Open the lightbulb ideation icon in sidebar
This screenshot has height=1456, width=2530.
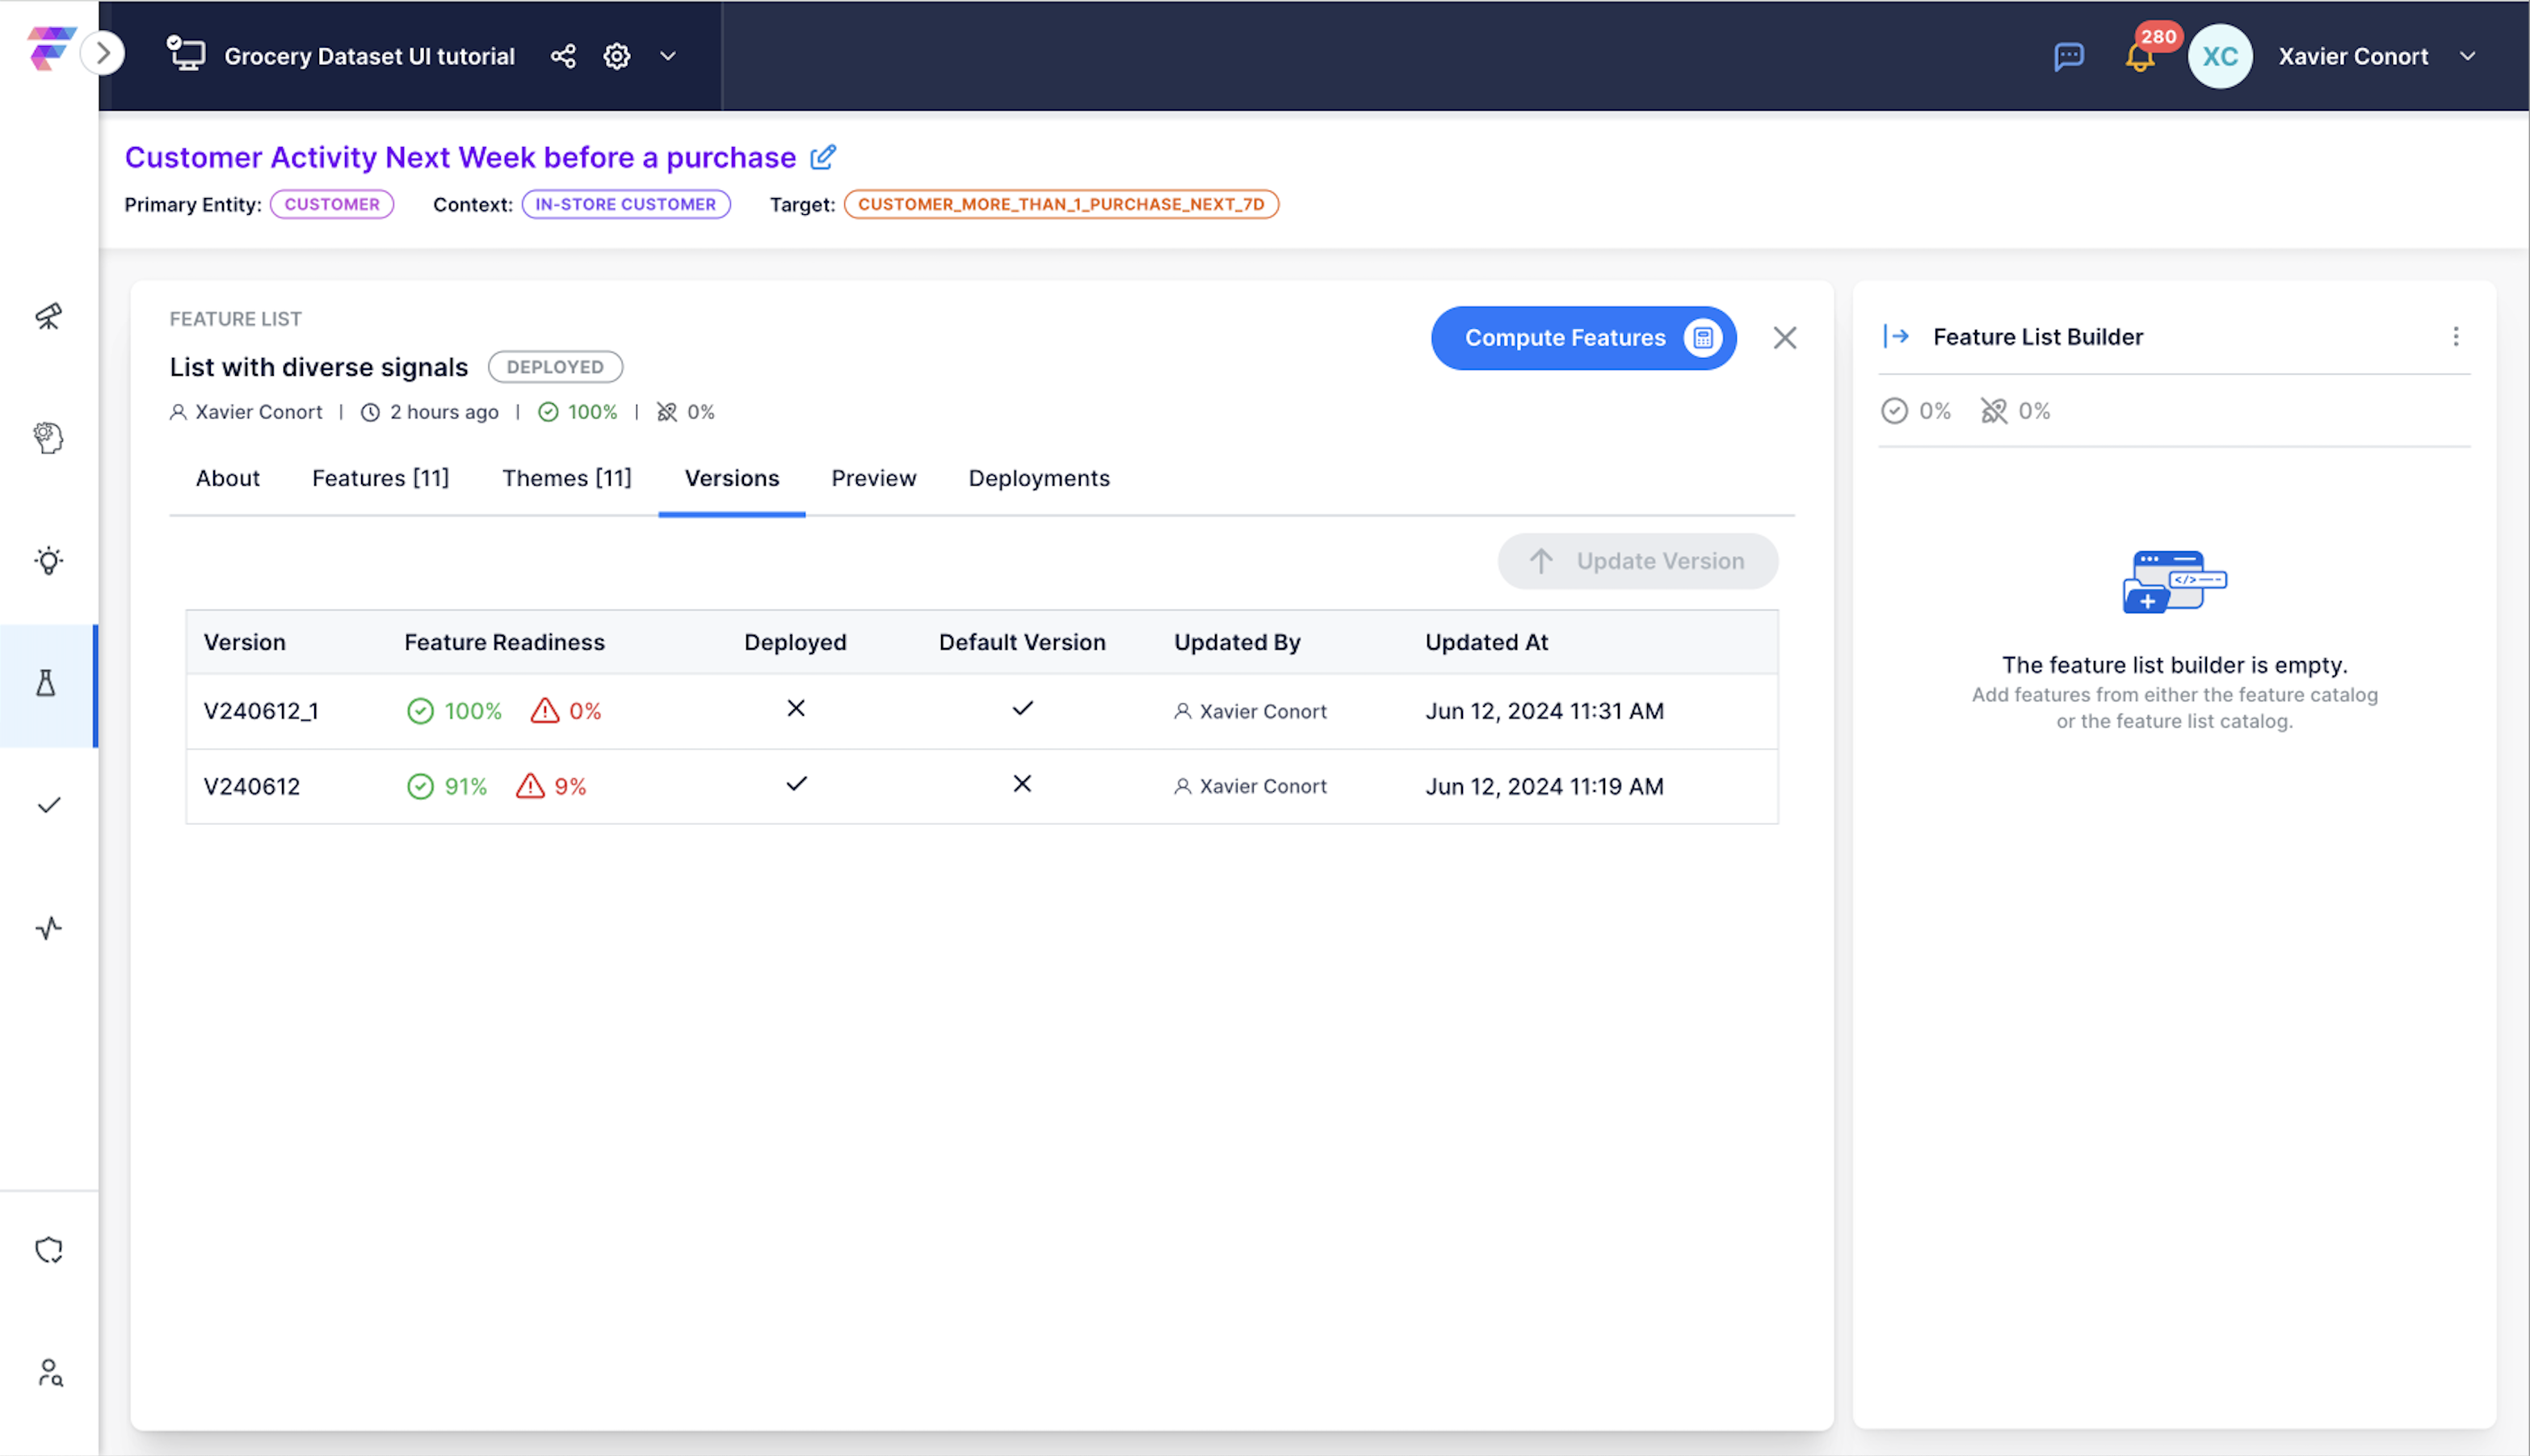click(x=49, y=560)
